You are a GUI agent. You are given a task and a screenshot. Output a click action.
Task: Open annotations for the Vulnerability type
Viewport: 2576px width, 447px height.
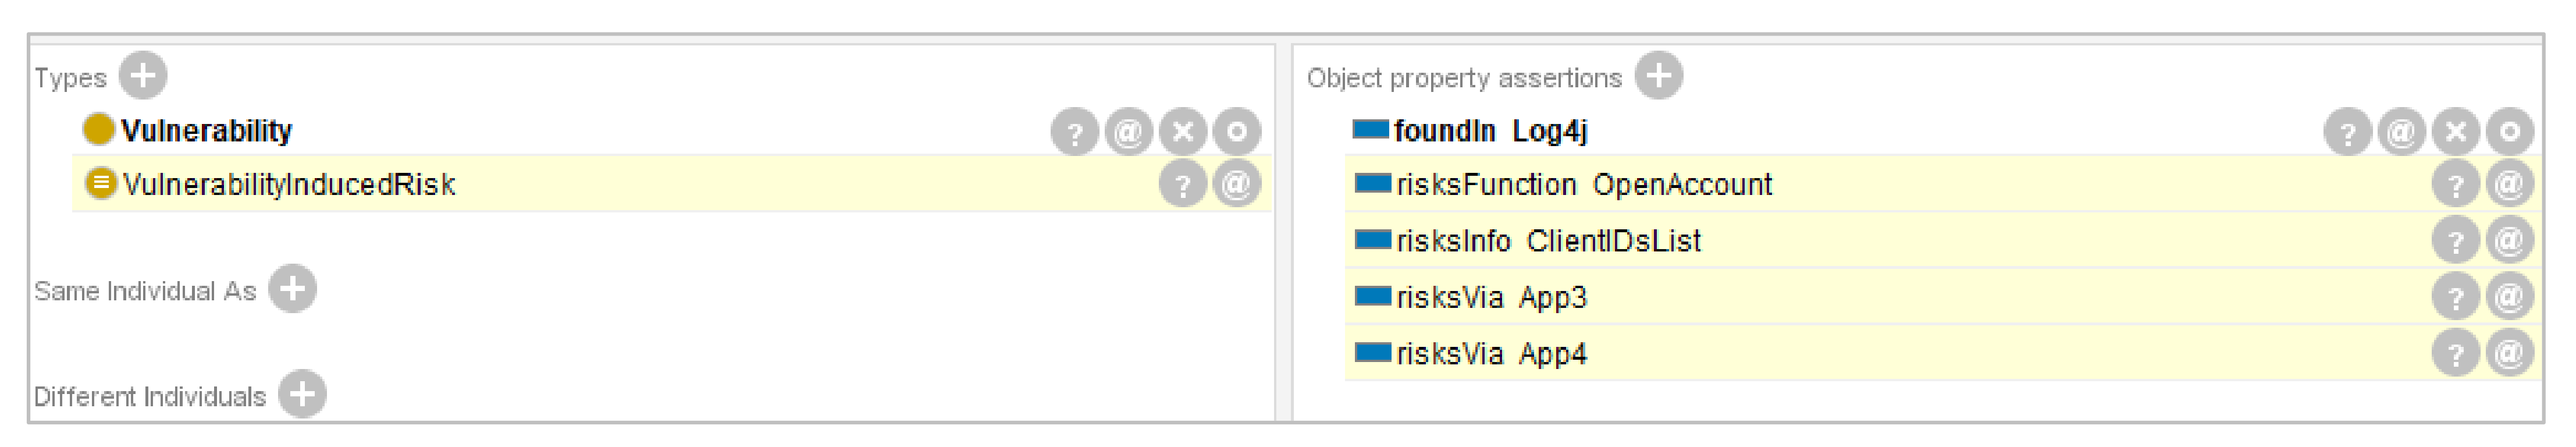click(x=1129, y=131)
